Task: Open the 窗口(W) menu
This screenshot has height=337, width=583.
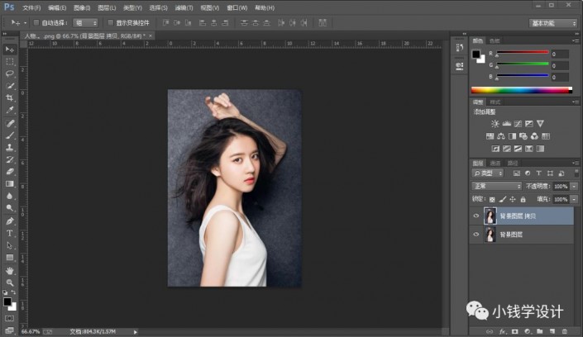Action: pyautogui.click(x=237, y=7)
